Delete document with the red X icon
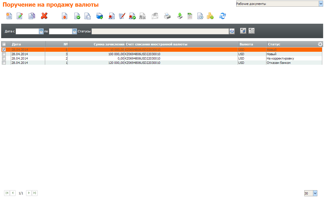324x198 pixels. click(x=44, y=16)
